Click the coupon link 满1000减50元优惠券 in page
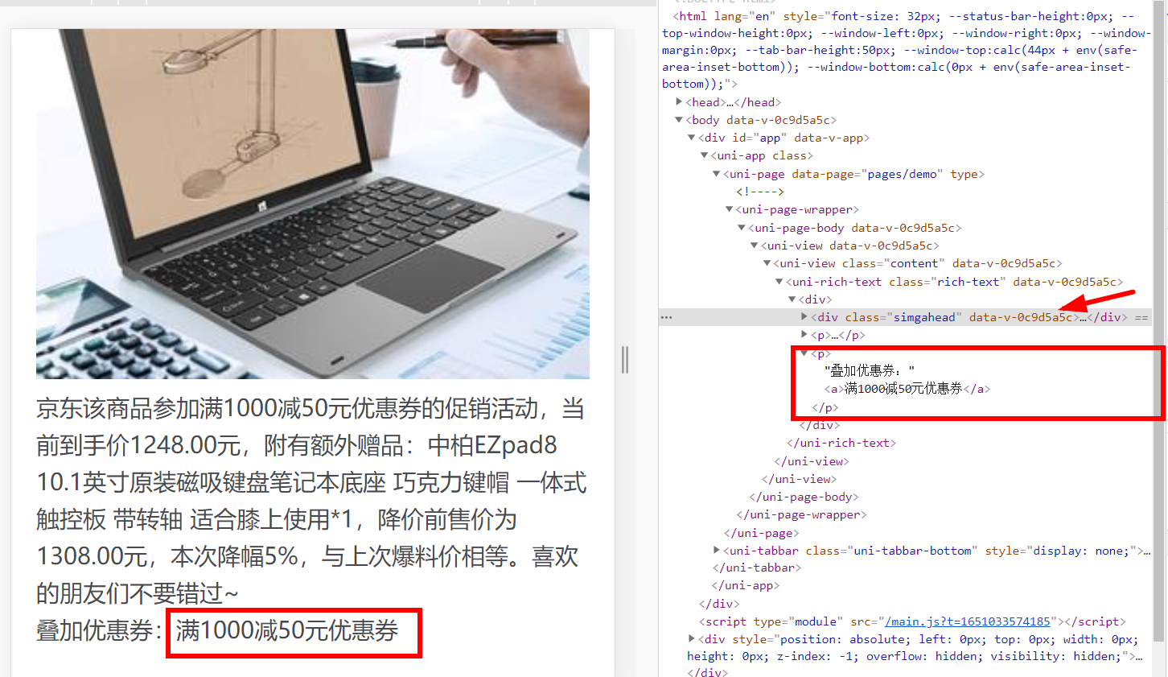Image resolution: width=1168 pixels, height=677 pixels. [287, 630]
